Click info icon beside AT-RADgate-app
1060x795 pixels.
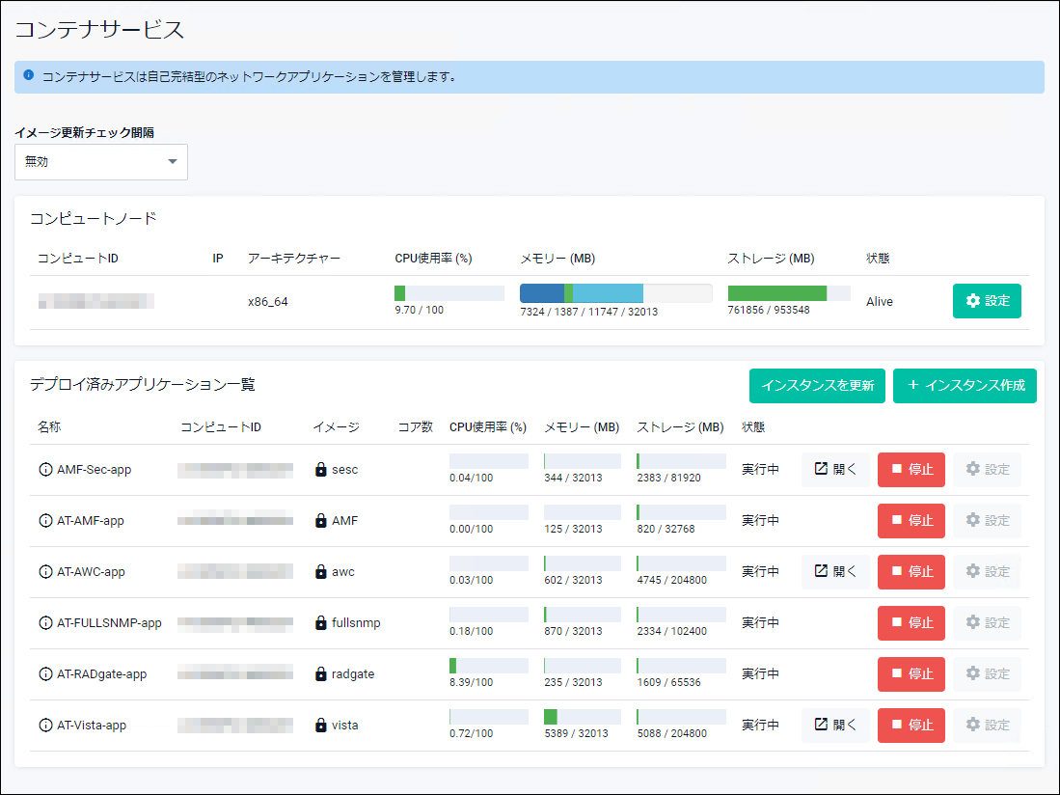pos(45,674)
